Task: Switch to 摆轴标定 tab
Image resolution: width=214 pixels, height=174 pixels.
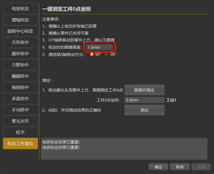Action: coord(20,20)
